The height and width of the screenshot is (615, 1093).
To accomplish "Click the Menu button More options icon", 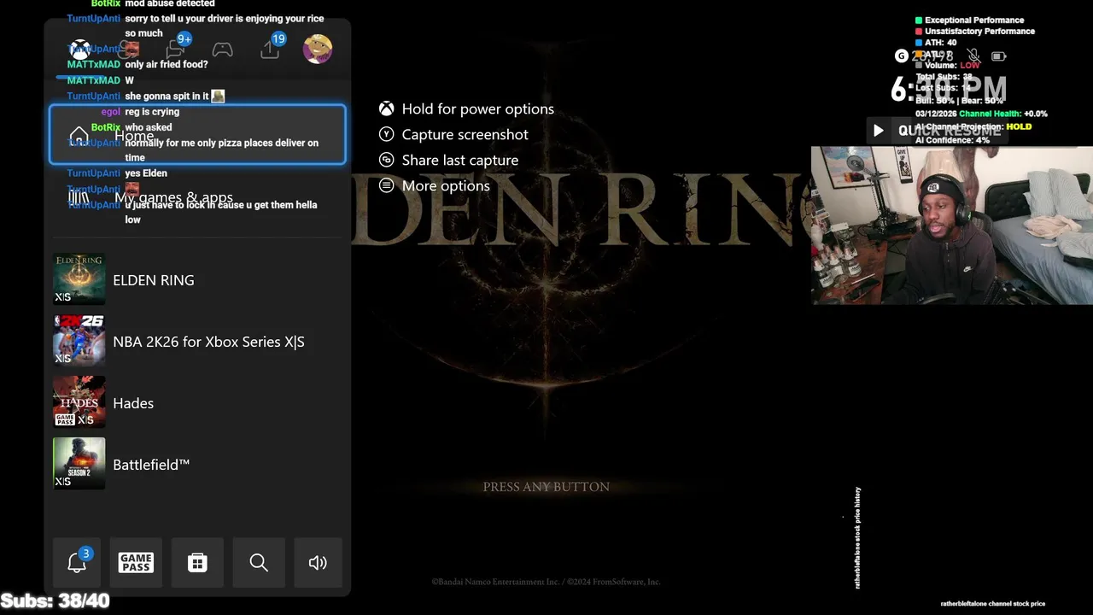I will (387, 185).
